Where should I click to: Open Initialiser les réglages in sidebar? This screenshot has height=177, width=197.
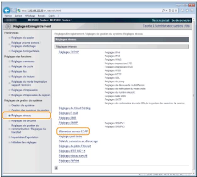[24, 142]
